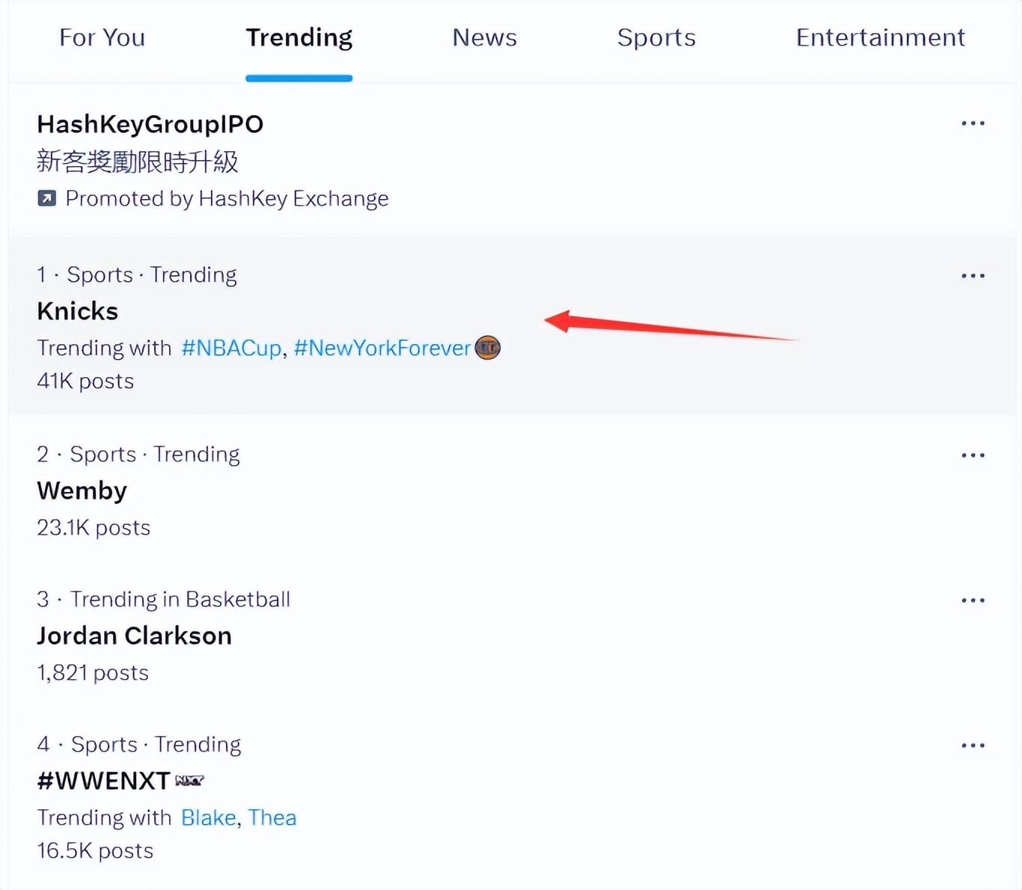1022x890 pixels.
Task: Open more options for #WWENXT trend
Action: click(973, 746)
